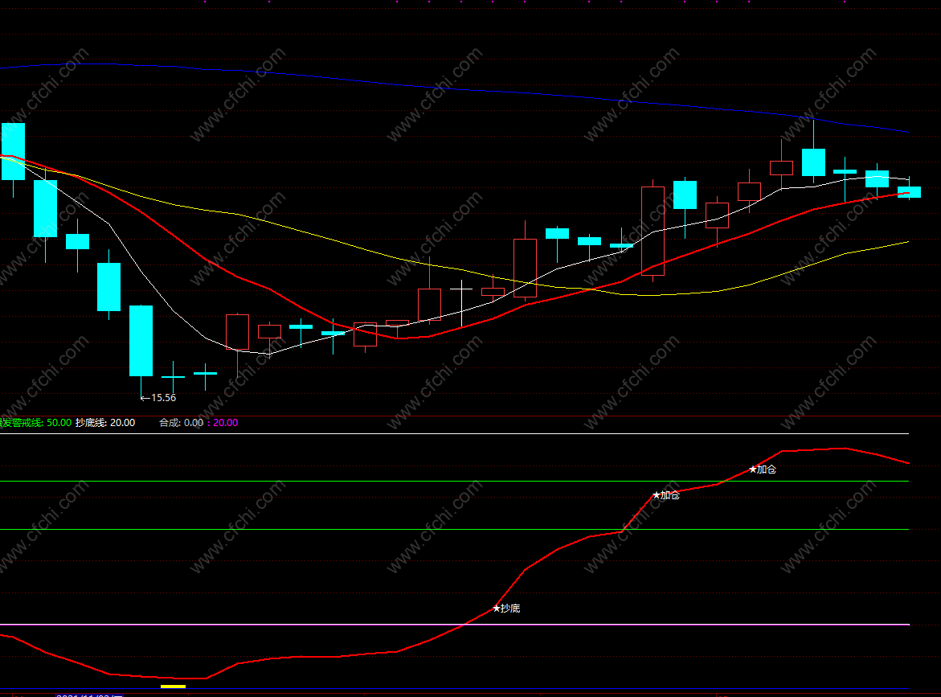Image resolution: width=941 pixels, height=697 pixels.
Task: Click the ★加仓 marker above both green lines
Action: pos(762,469)
